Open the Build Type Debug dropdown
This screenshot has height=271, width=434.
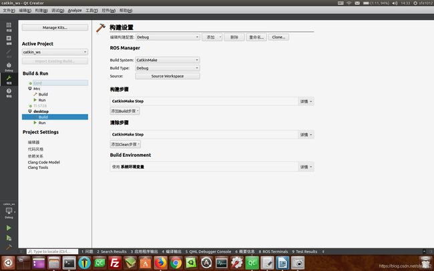tap(168, 68)
